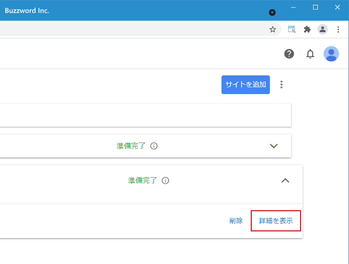The width and height of the screenshot is (349, 264).
Task: Open the help question mark icon
Action: pyautogui.click(x=289, y=54)
